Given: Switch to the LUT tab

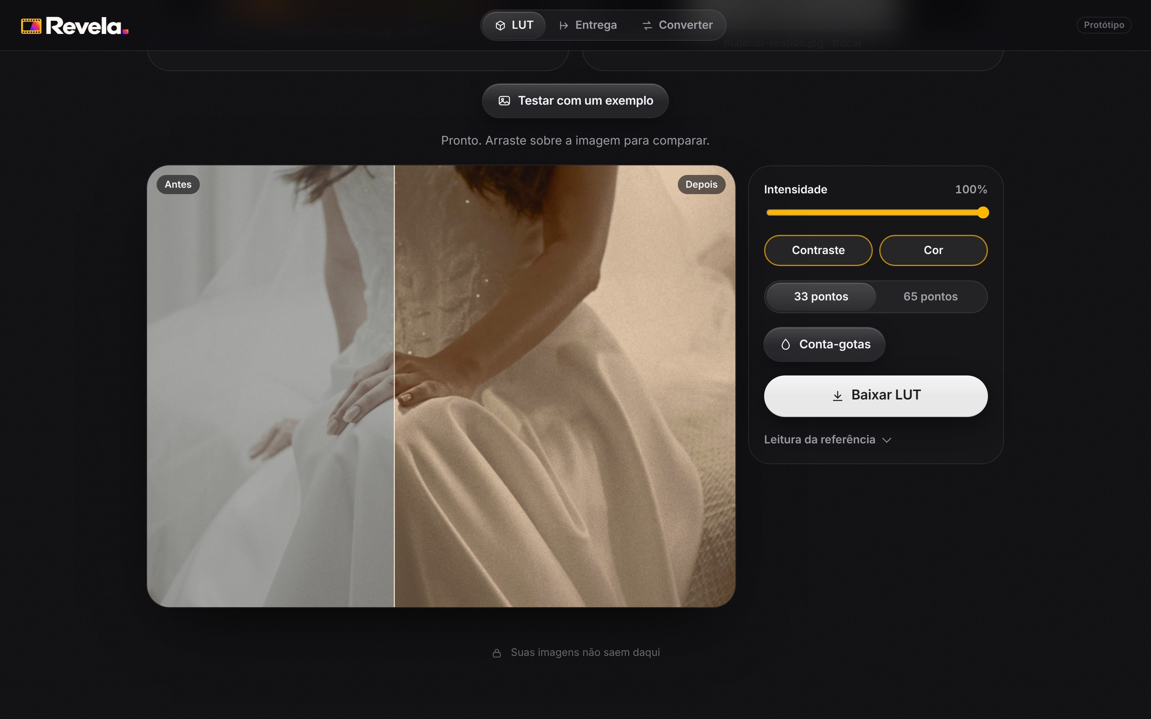Looking at the screenshot, I should [514, 25].
